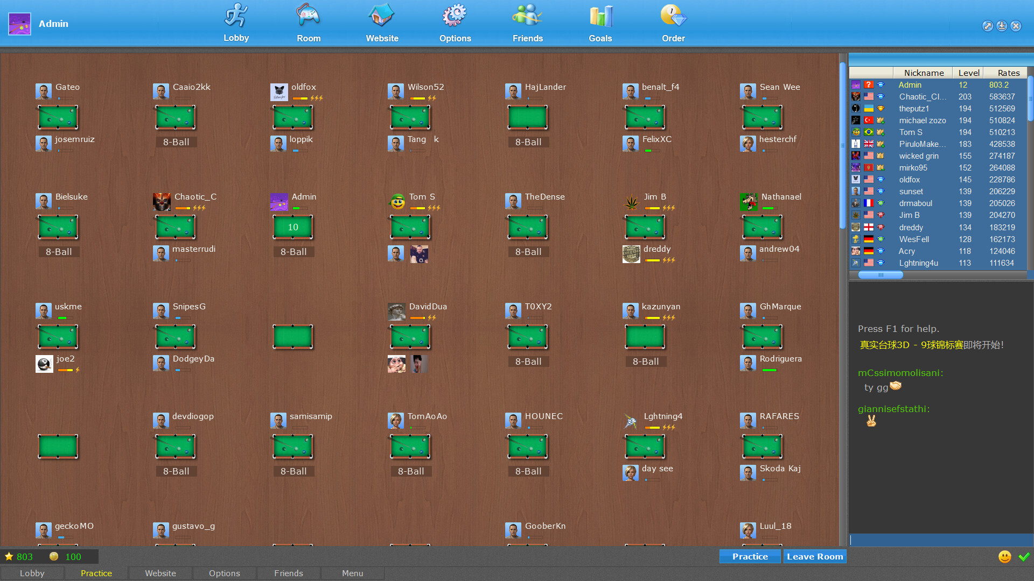Screen dimensions: 1034x581
Task: Select theputz1 in the player list
Action: [x=938, y=109]
